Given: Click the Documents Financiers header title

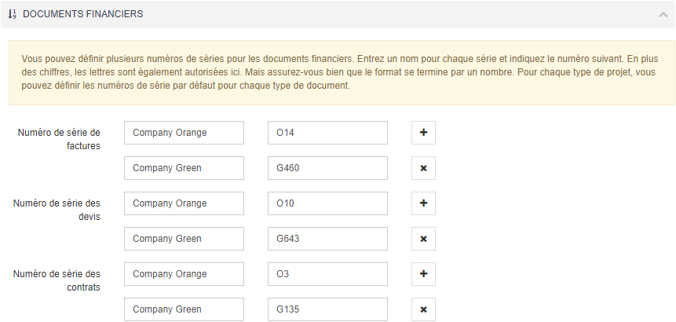Looking at the screenshot, I should (82, 14).
